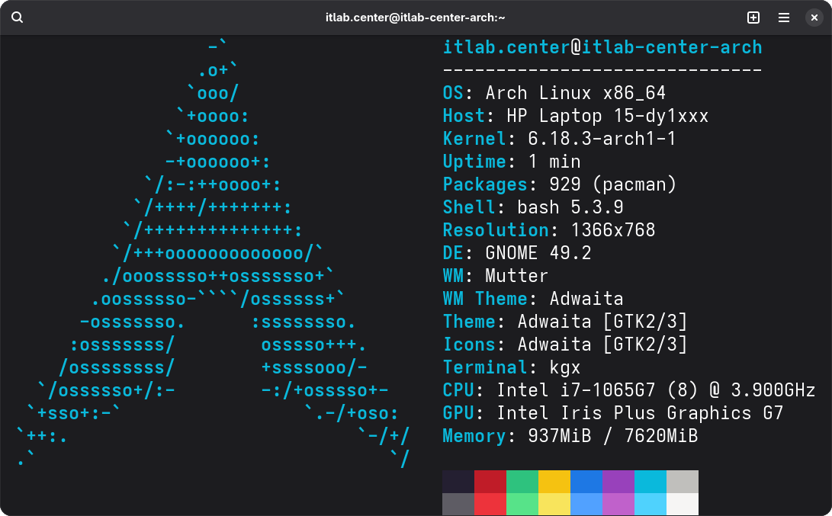Pick the bright red bottom-row swatch
The image size is (832, 516).
490,504
